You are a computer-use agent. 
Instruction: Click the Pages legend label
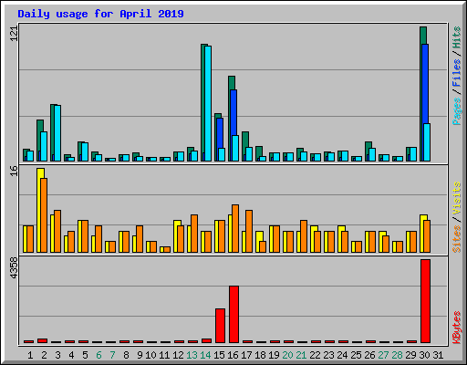click(456, 111)
